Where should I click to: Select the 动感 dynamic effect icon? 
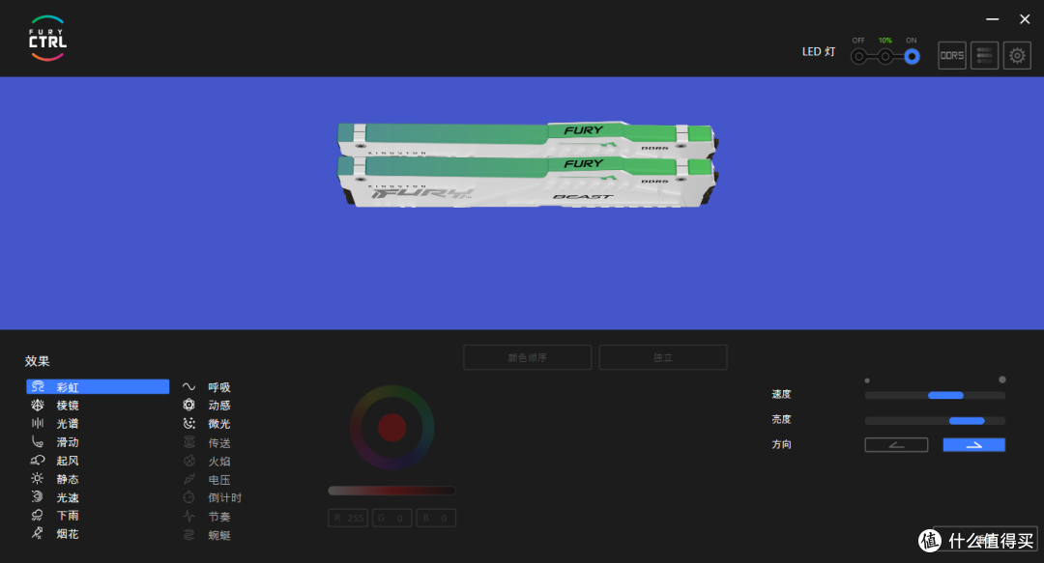(x=189, y=405)
